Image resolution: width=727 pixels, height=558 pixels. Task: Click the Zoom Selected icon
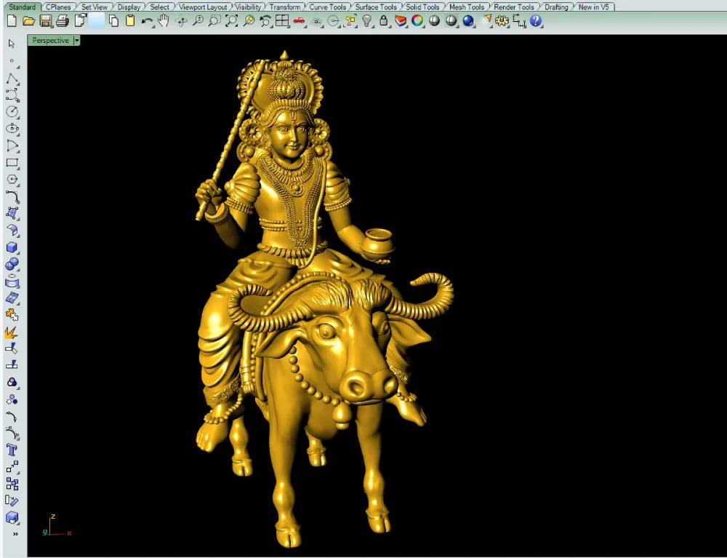tap(249, 21)
